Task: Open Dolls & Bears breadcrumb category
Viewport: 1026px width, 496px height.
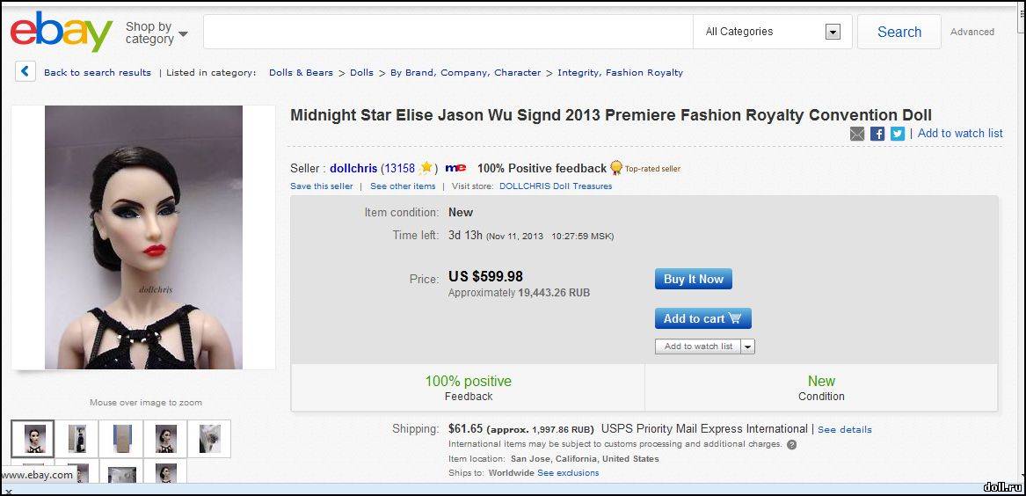Action: point(301,73)
